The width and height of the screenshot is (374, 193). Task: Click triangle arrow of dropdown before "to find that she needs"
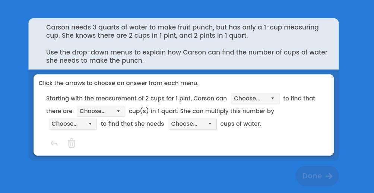pyautogui.click(x=90, y=124)
